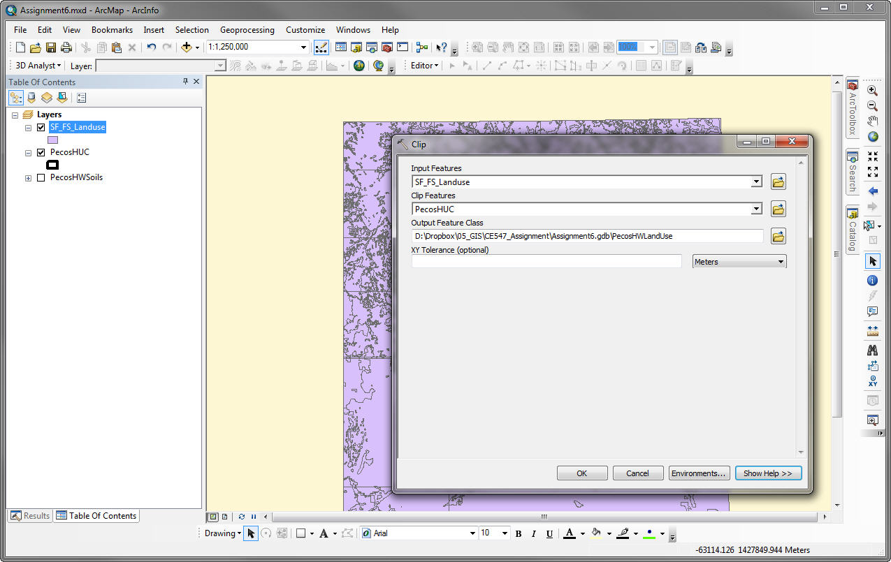
Task: Paste from clipboard
Action: coord(117,47)
